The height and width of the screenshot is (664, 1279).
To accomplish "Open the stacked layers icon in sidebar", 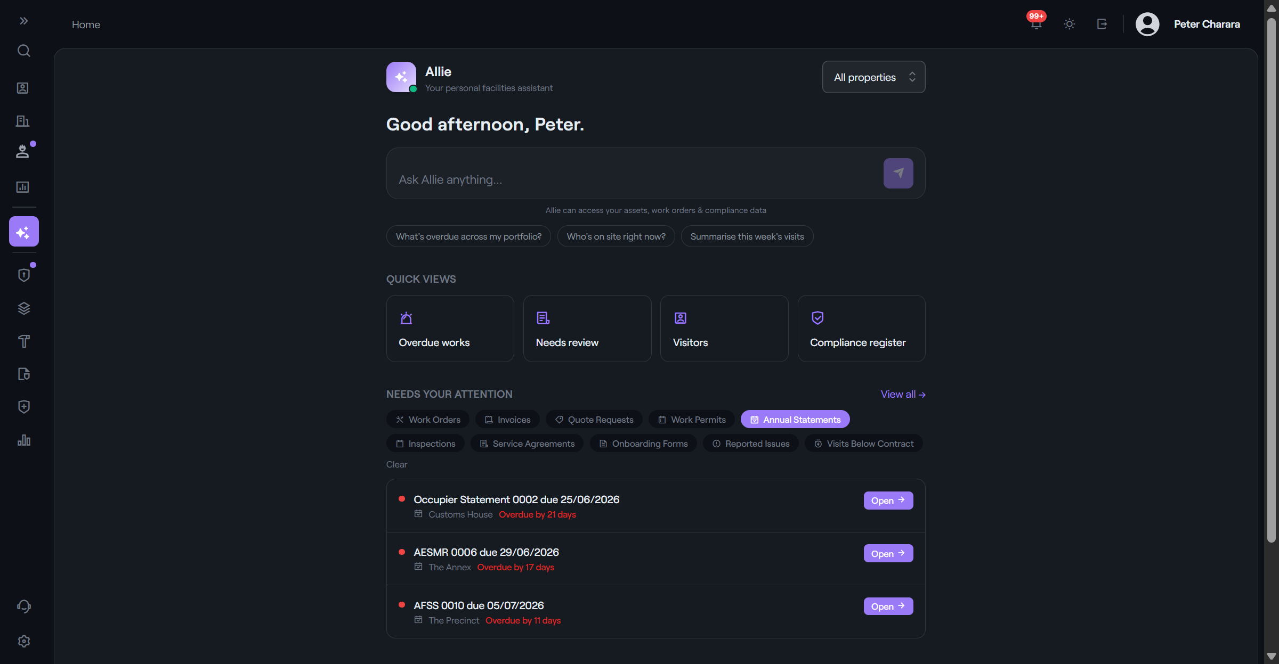I will click(x=23, y=308).
